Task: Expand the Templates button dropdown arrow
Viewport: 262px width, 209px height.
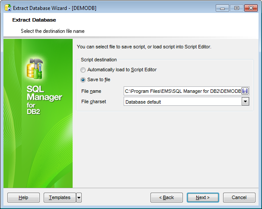Action: [x=79, y=198]
